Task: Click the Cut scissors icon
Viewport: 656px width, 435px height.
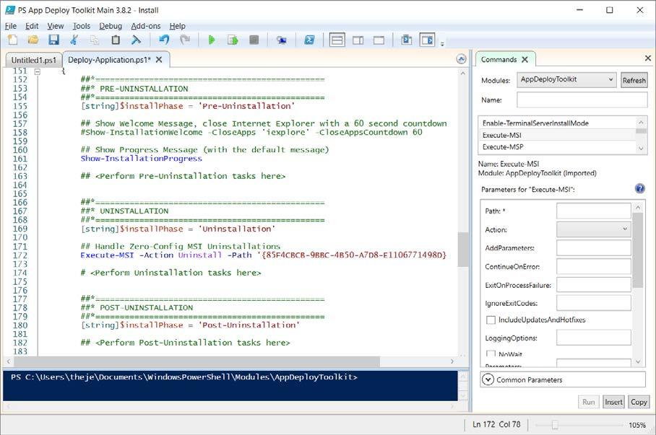Action: click(74, 40)
